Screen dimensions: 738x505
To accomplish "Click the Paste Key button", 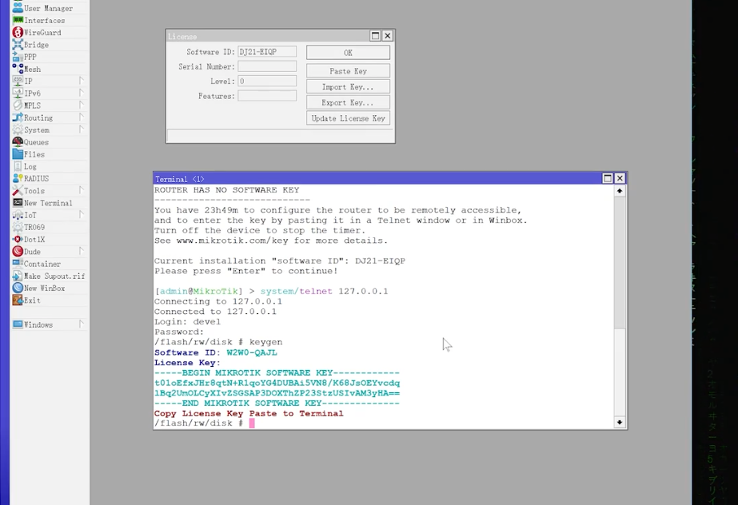I will click(x=348, y=71).
